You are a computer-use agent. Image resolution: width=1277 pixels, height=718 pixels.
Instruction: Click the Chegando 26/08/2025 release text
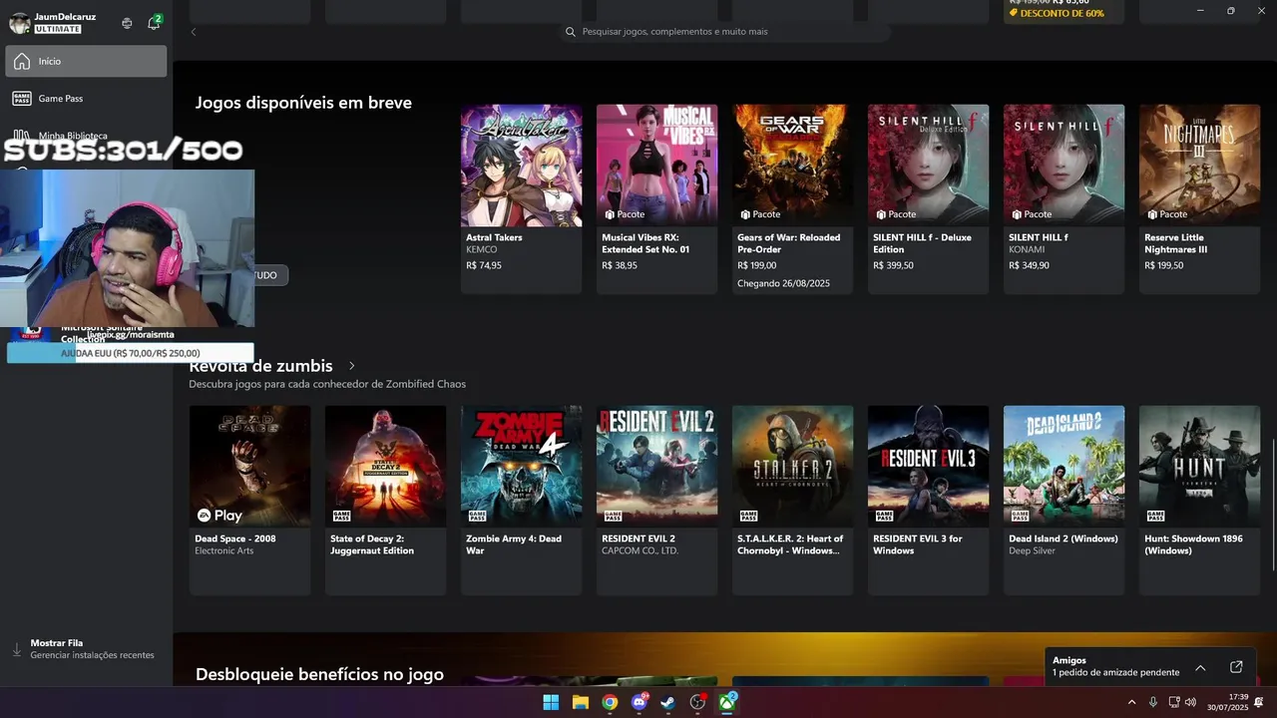point(783,283)
